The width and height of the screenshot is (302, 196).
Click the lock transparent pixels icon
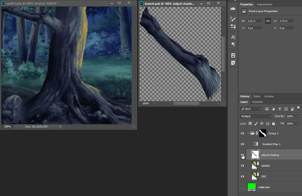click(x=250, y=123)
